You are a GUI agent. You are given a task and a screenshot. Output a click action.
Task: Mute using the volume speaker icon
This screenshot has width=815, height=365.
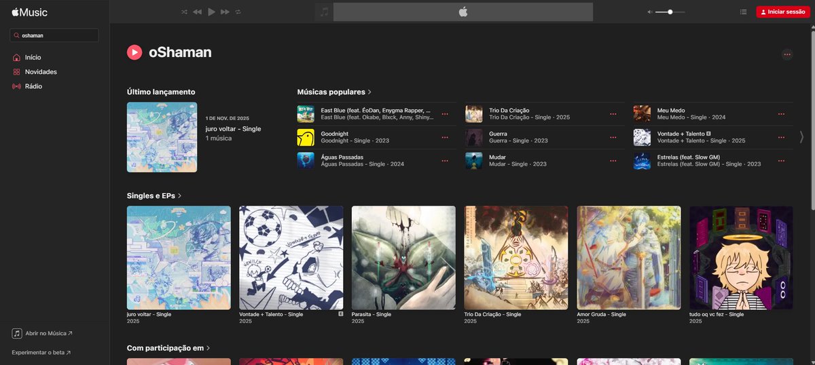[650, 12]
